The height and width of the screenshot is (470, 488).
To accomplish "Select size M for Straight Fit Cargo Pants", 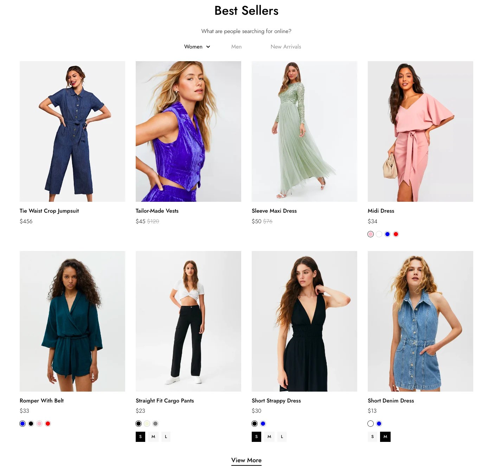I will point(153,437).
